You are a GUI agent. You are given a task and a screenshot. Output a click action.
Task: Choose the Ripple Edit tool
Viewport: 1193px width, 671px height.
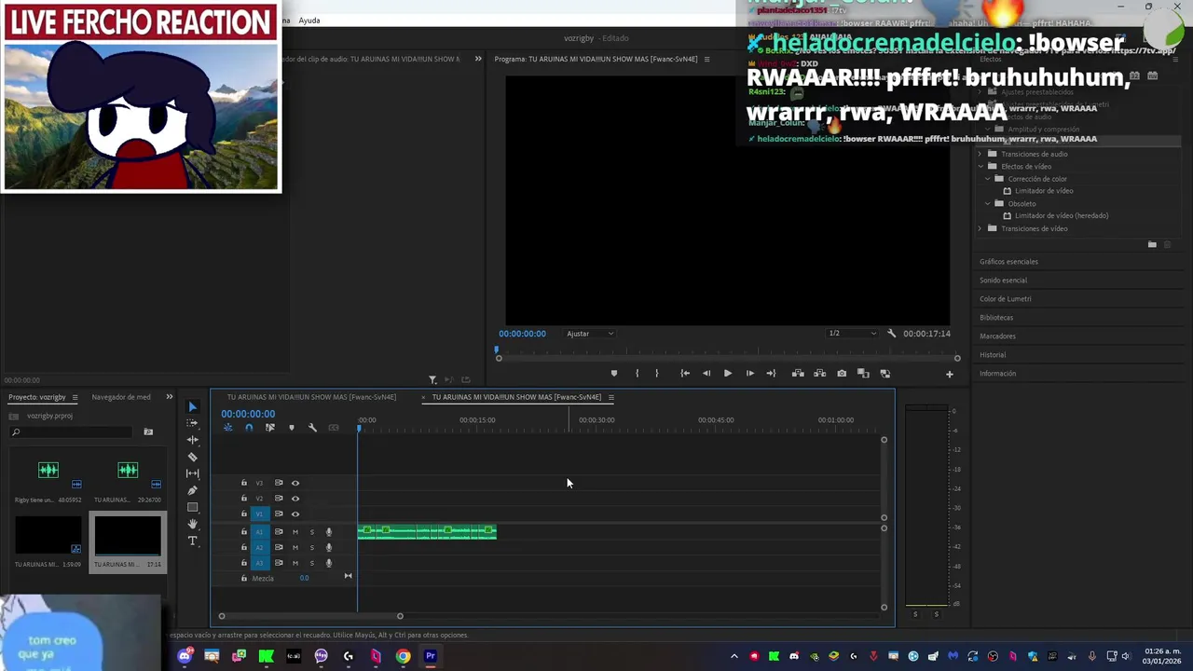pyautogui.click(x=193, y=440)
